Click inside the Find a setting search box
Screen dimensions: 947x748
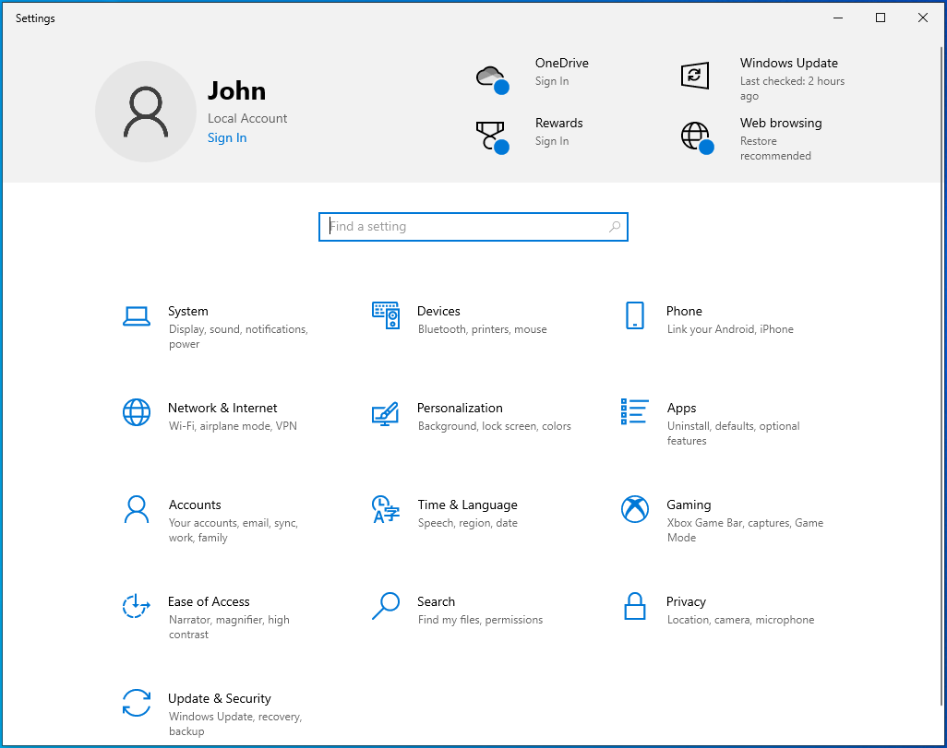tap(473, 226)
